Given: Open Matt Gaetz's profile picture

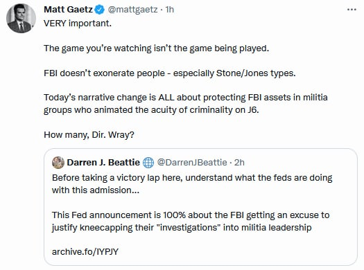Looking at the screenshot, I should click(x=21, y=18).
